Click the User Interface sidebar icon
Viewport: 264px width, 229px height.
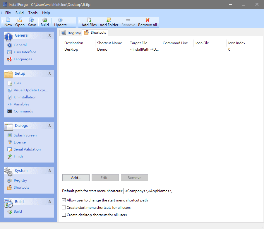point(10,52)
